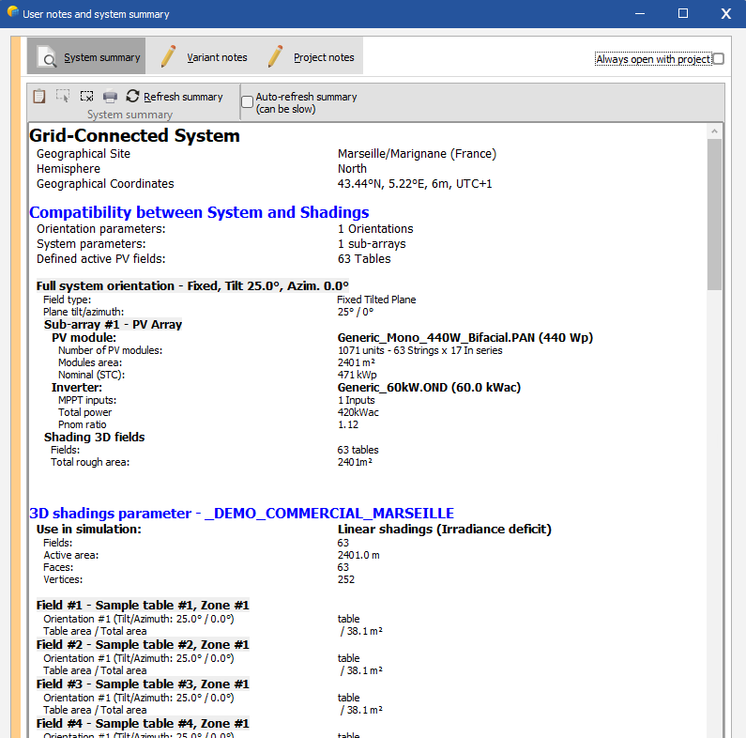Click the copy to clipboard icon
Viewport: 746px width, 738px height.
[x=38, y=96]
